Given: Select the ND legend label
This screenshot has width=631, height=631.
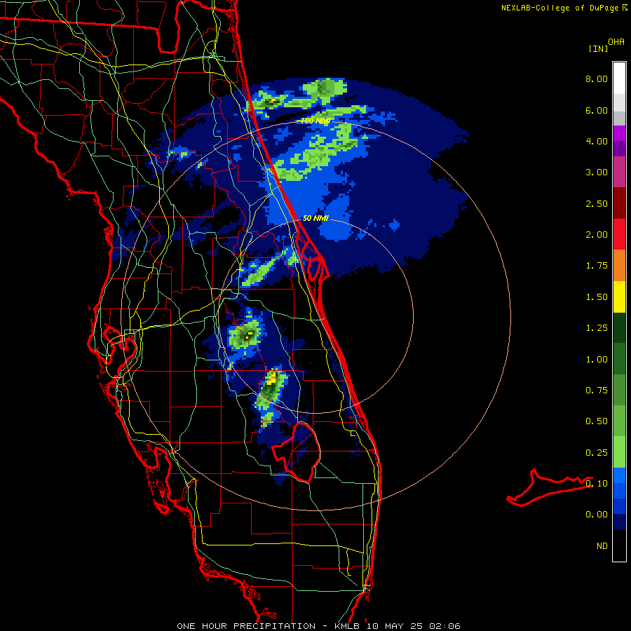Looking at the screenshot, I should click(602, 546).
